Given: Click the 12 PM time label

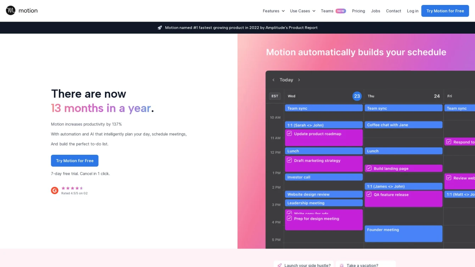Looking at the screenshot, I should click(x=275, y=152).
